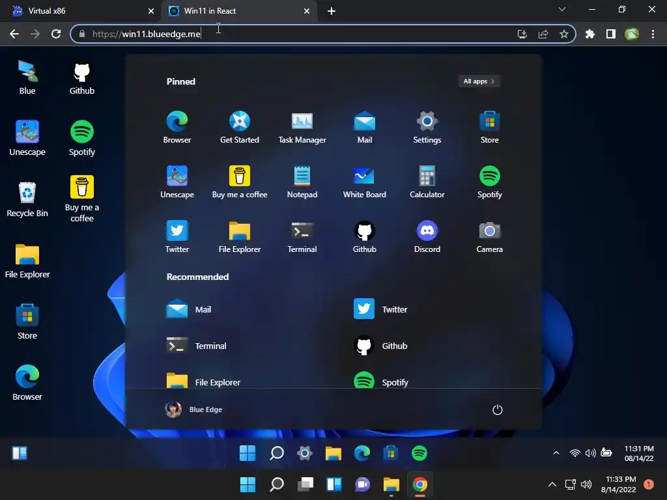This screenshot has height=500, width=667.
Task: Open Buy me a coffee desktop shortcut
Action: (81, 199)
